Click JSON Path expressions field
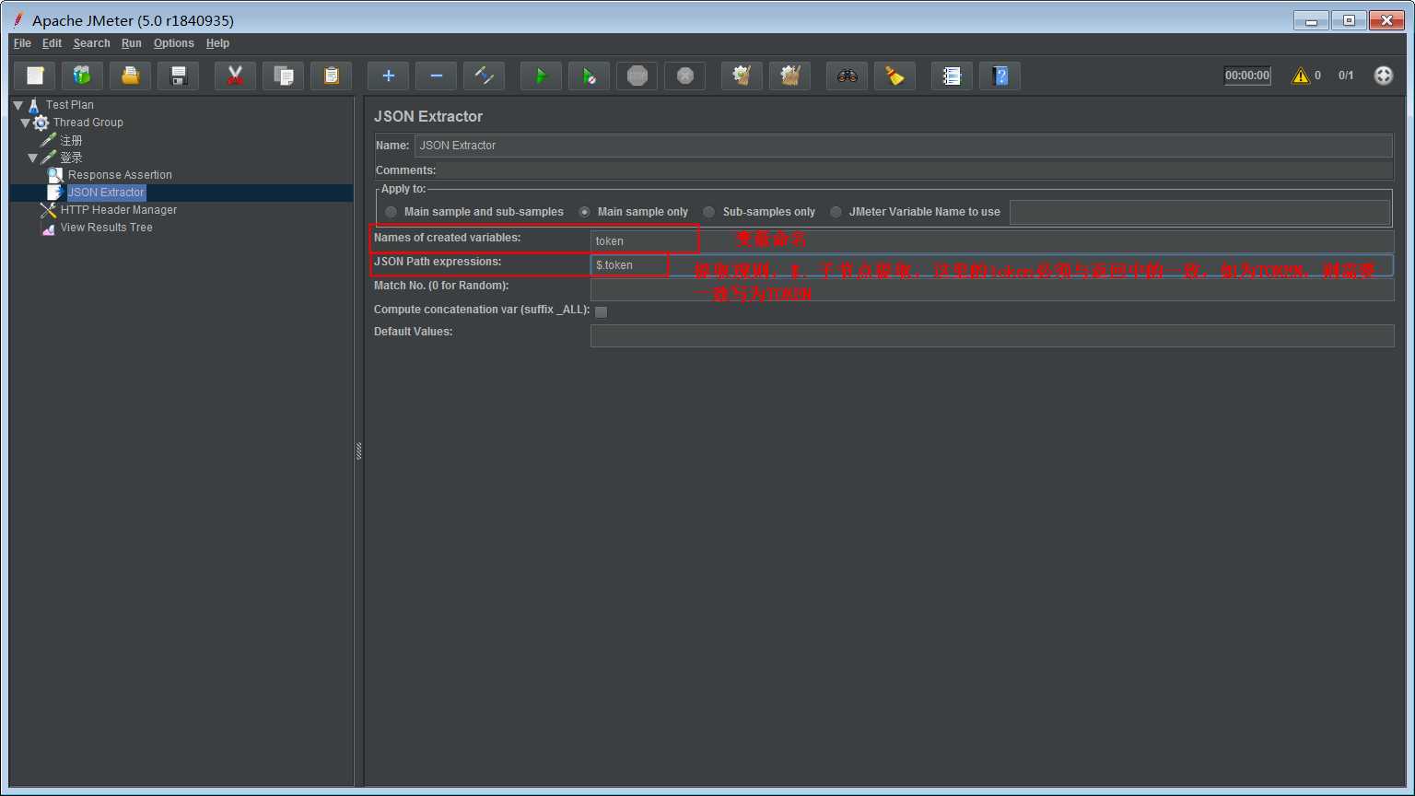Image resolution: width=1415 pixels, height=796 pixels. (x=992, y=265)
